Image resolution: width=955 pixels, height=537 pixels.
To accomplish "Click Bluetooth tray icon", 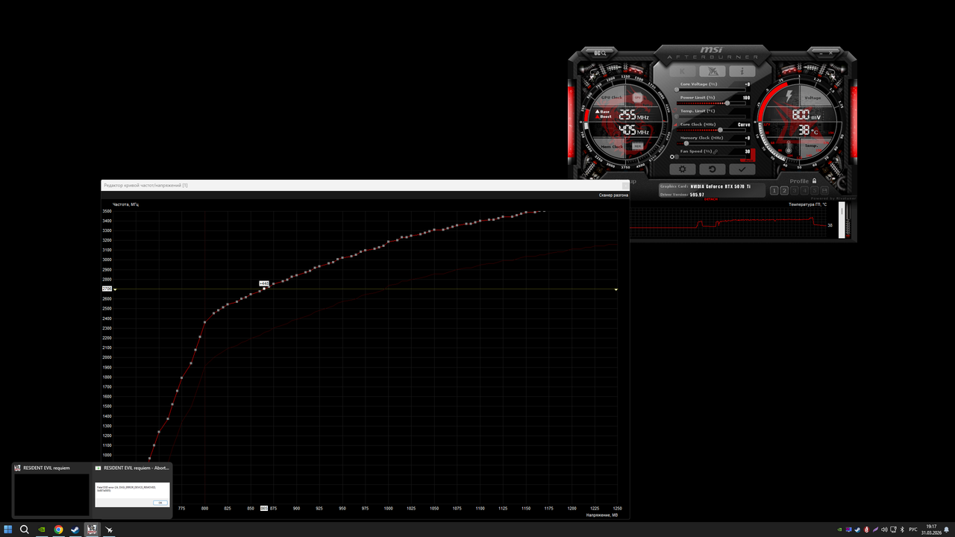I will tap(902, 530).
